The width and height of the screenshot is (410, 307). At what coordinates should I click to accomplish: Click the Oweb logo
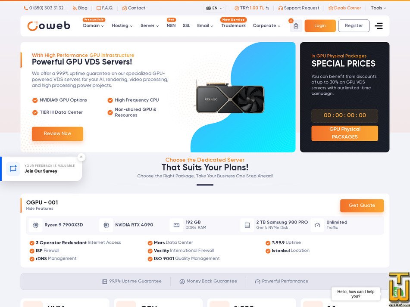click(x=49, y=26)
